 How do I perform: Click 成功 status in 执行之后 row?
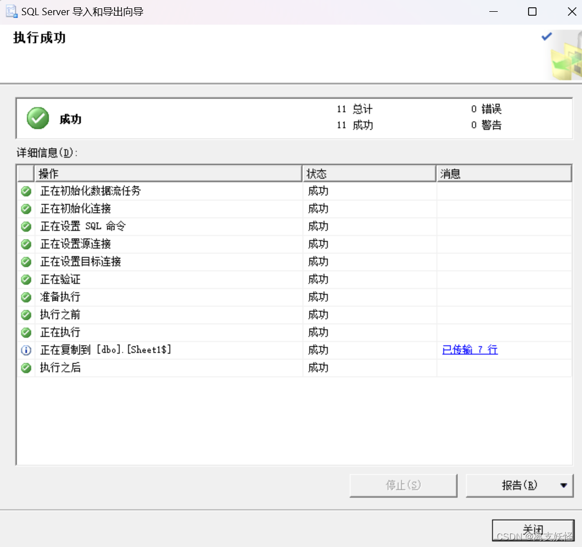(318, 367)
